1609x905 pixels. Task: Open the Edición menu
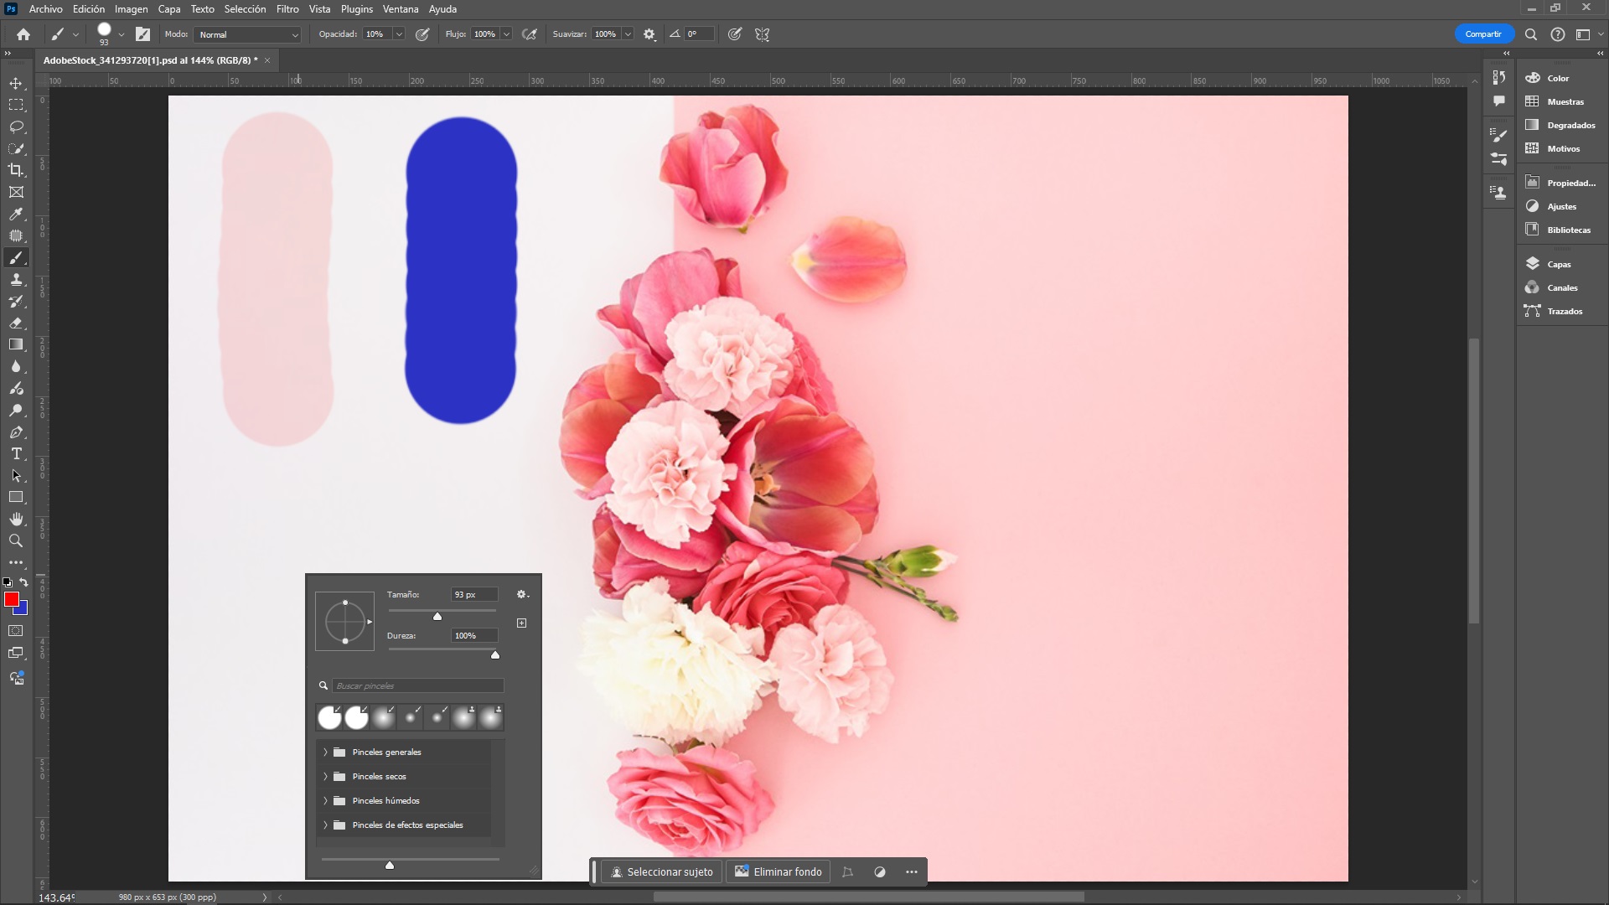89,9
